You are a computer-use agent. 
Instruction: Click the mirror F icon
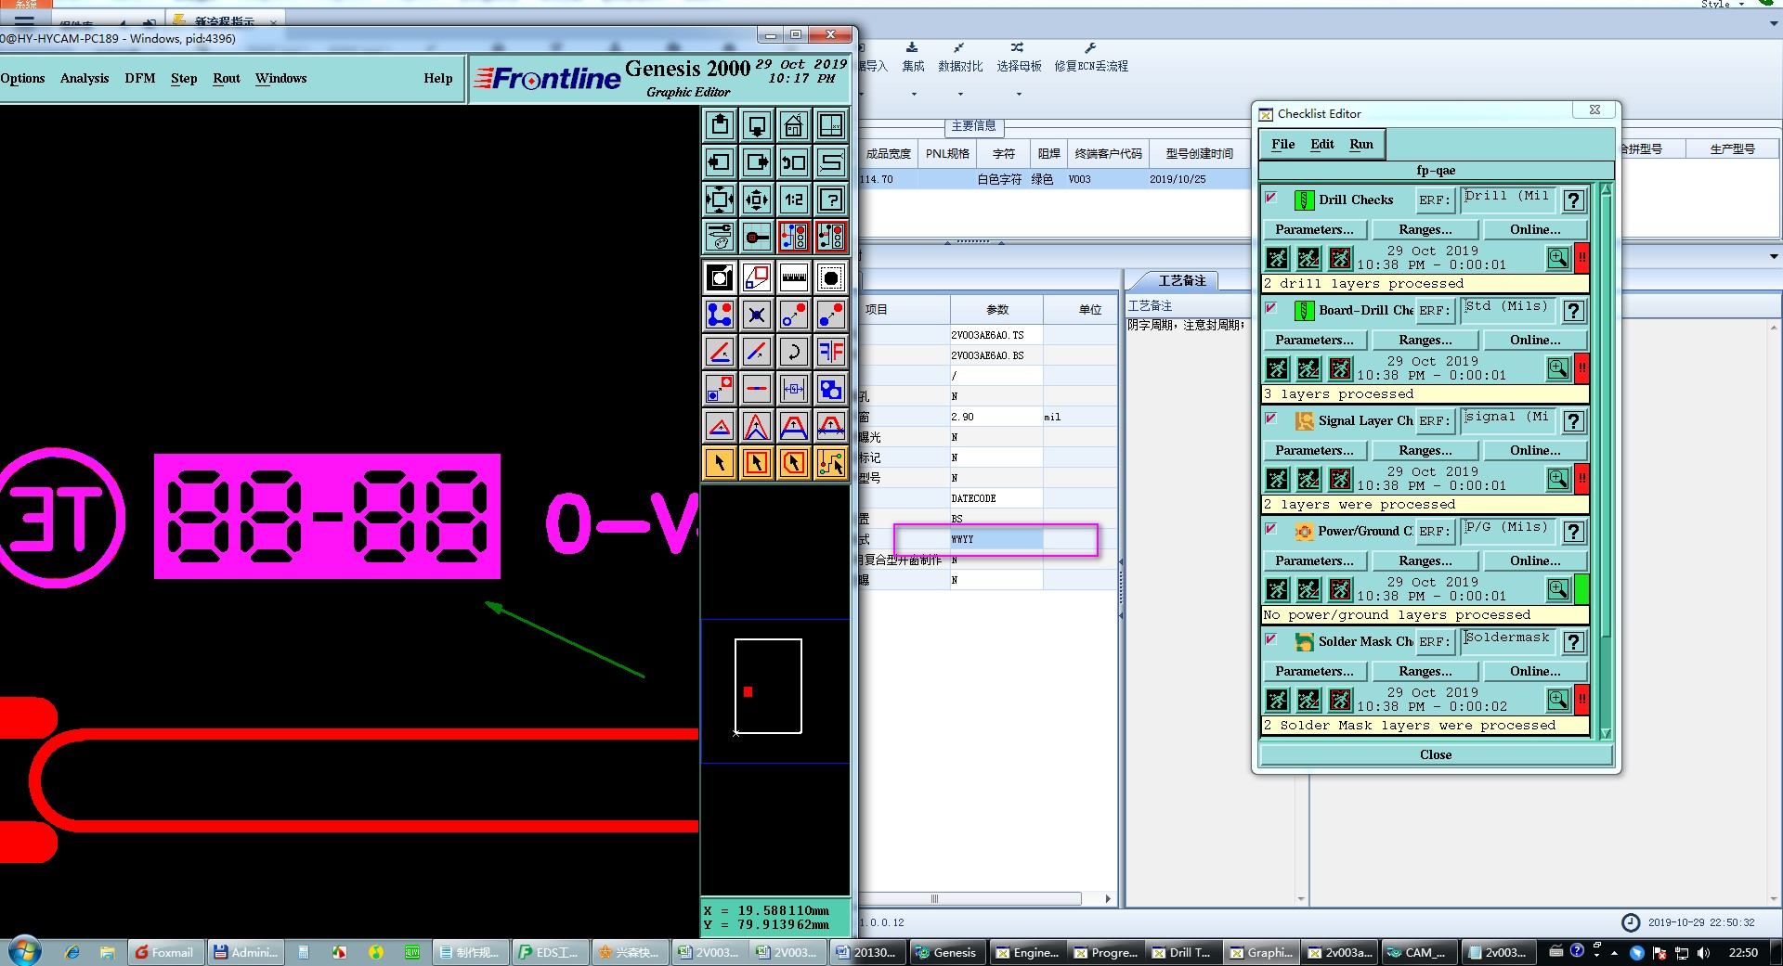pyautogui.click(x=830, y=352)
